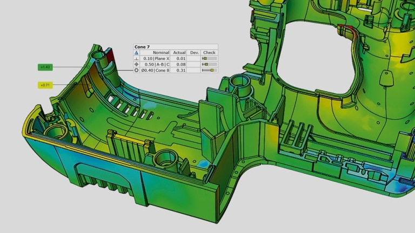Image resolution: width=415 pixels, height=233 pixels.
Task: Click the Actual column header
Action: coord(179,53)
